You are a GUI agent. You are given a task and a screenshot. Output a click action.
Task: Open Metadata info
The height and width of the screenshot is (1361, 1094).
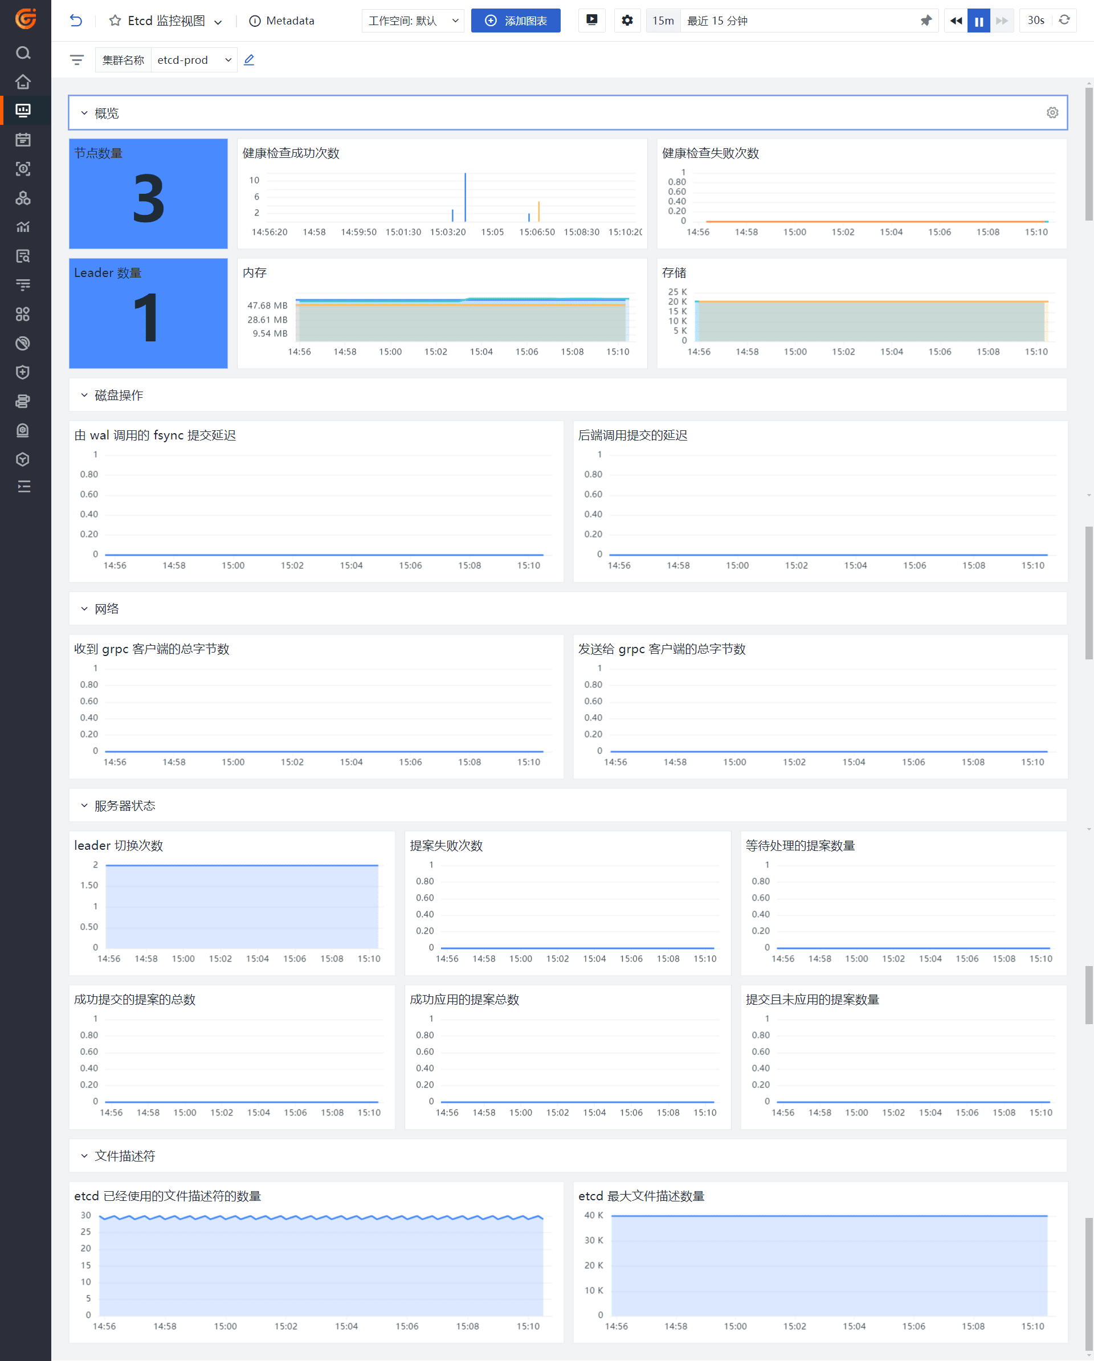[x=281, y=21]
